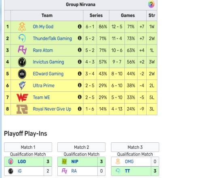Click the Group Nirvana table header

click(x=80, y=4)
